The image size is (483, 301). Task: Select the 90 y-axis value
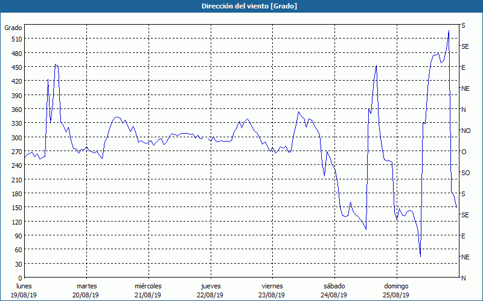19,236
